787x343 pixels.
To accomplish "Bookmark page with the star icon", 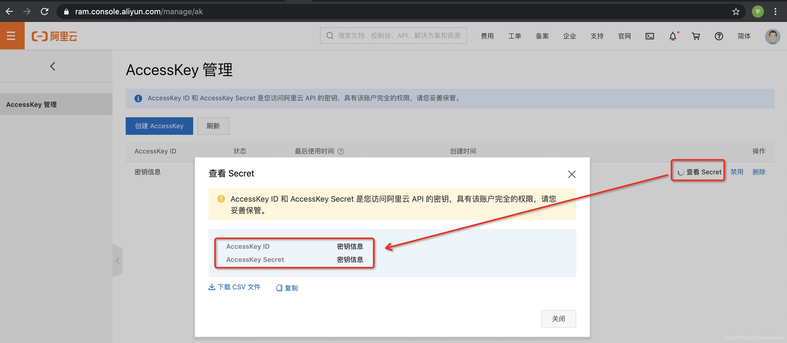I will (736, 12).
